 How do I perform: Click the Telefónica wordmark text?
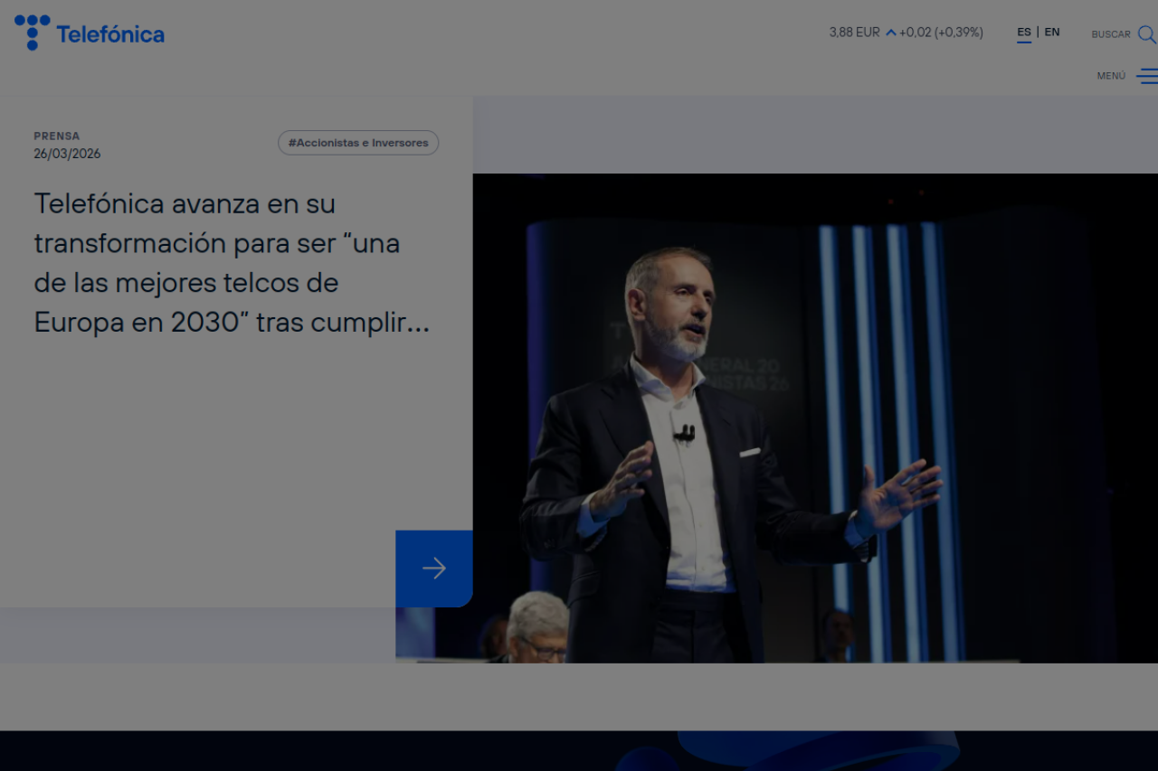coord(110,35)
